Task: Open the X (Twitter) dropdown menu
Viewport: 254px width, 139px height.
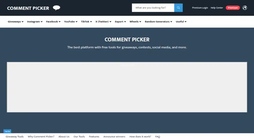Action: (103, 21)
